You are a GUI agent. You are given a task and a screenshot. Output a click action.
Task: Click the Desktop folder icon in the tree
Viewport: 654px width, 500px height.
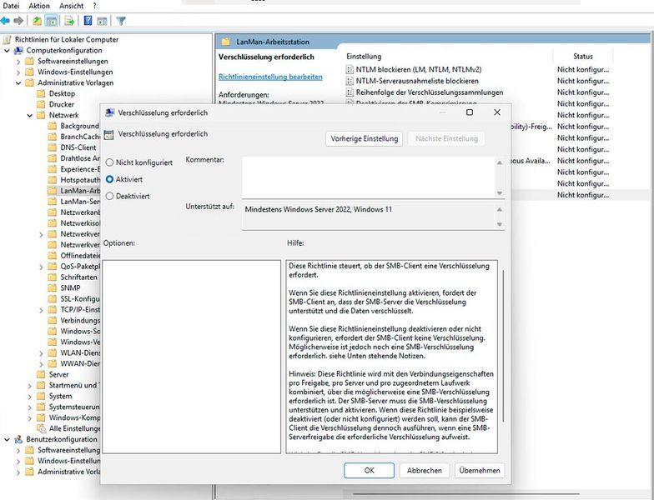(x=41, y=93)
